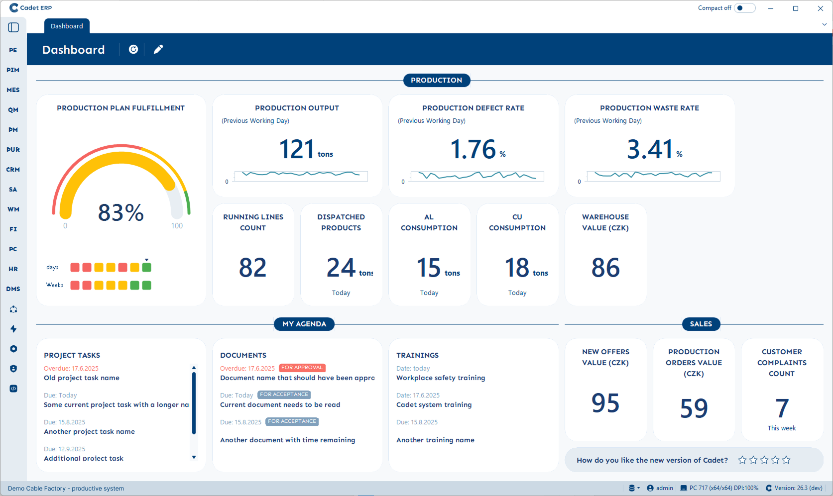
Task: Click the pencil icon to edit the dashboard
Action: (158, 49)
